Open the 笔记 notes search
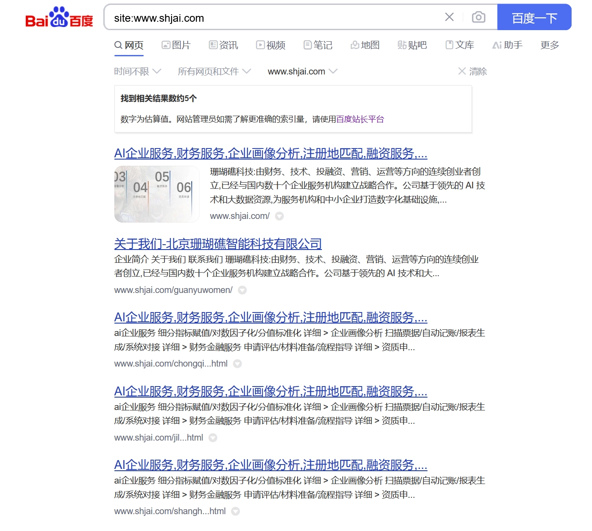592x531 pixels. coord(318,45)
